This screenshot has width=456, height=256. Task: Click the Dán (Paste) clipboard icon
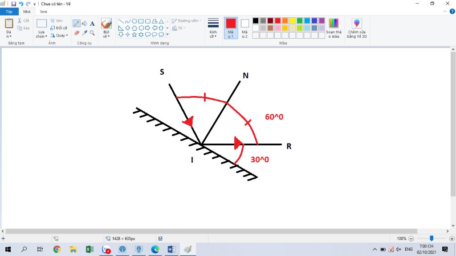[9, 23]
